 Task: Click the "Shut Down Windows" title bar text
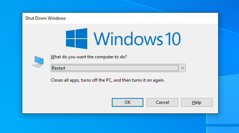[x=45, y=18]
